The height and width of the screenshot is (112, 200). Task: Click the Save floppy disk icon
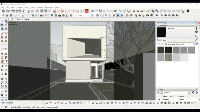(11, 16)
